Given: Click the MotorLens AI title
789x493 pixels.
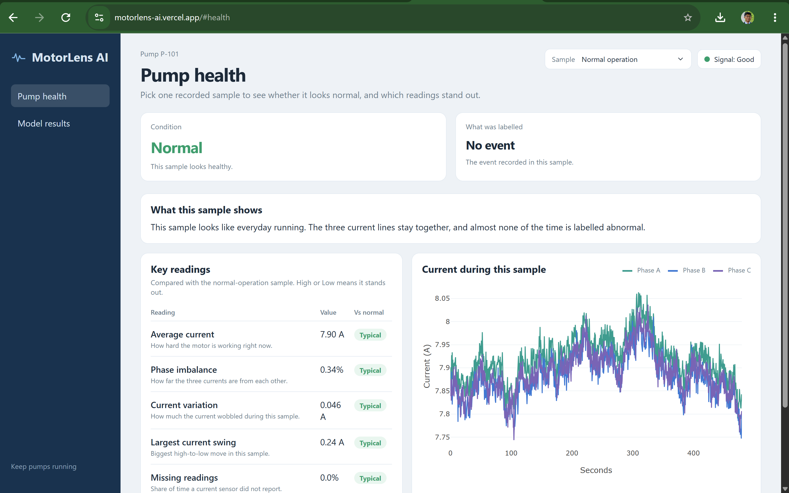Looking at the screenshot, I should click(x=70, y=58).
